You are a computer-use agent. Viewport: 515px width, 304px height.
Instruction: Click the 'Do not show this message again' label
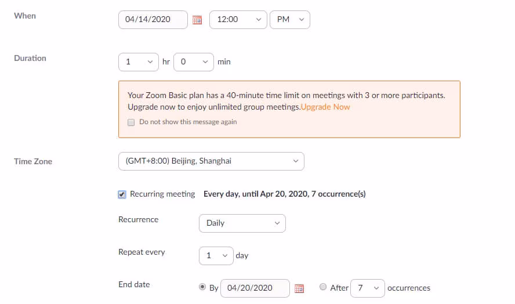coord(188,122)
